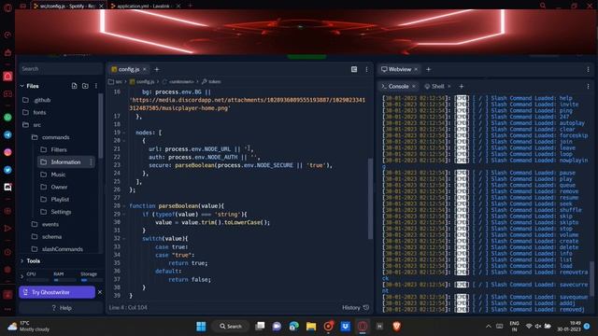Open the History button in status bar

click(355, 307)
